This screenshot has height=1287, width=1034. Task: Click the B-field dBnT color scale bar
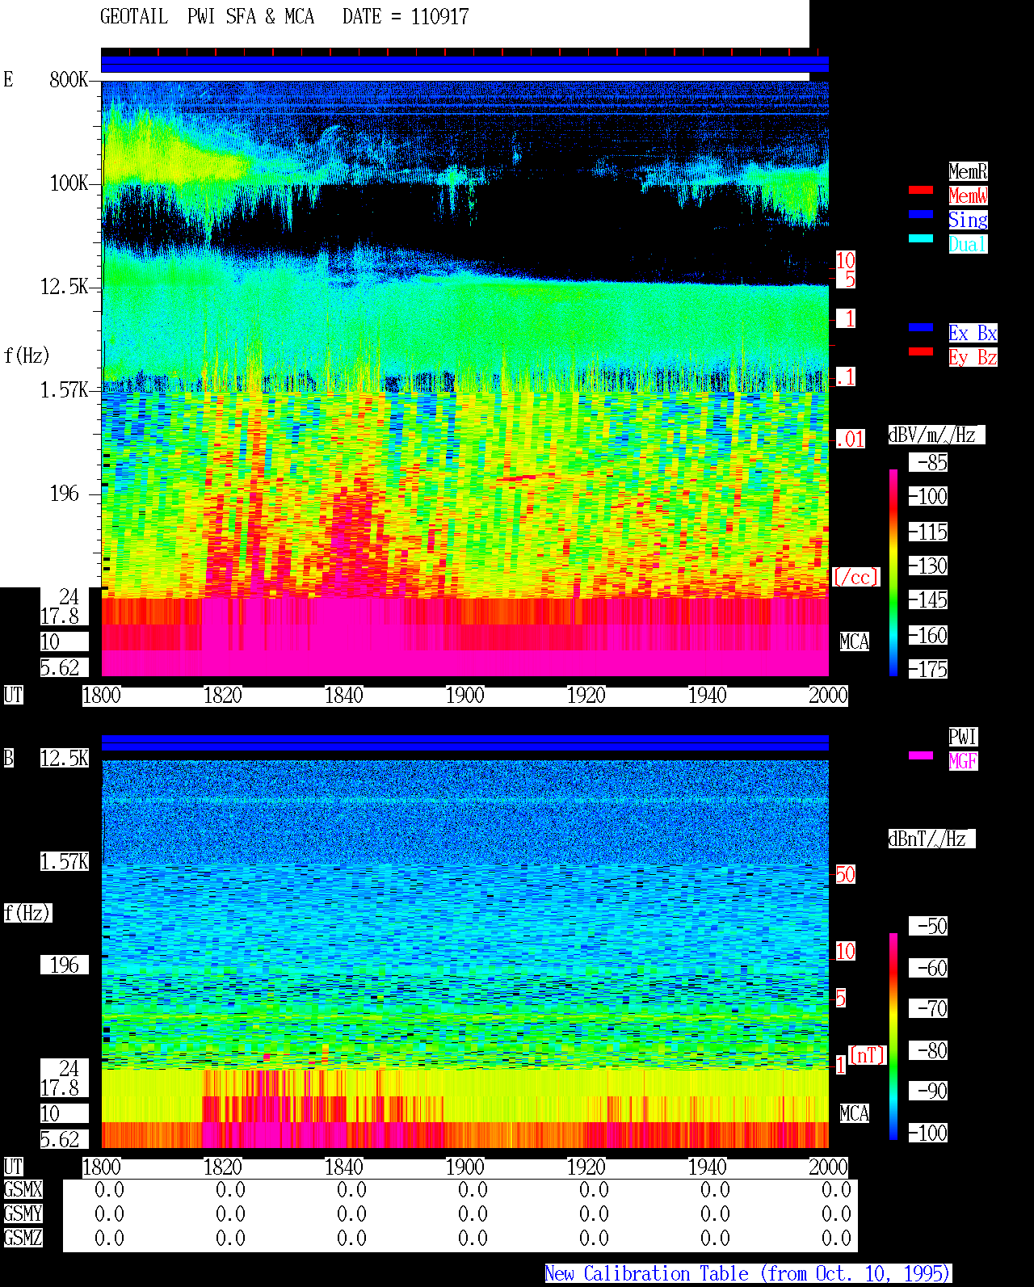(893, 1037)
